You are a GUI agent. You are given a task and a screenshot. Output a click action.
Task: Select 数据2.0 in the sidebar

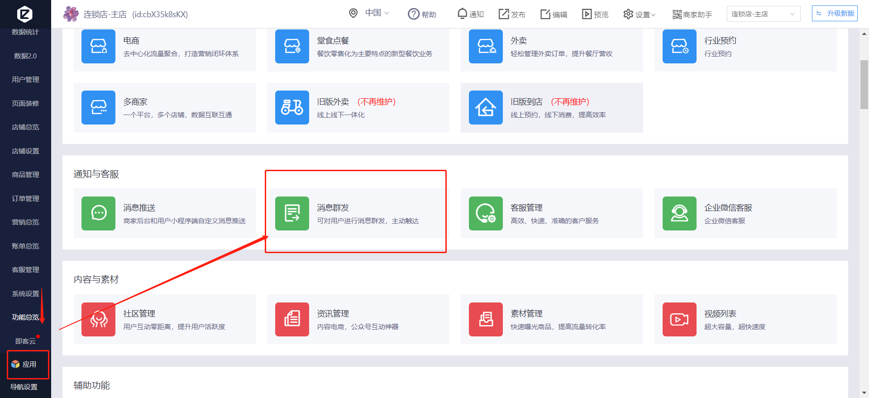click(x=25, y=56)
